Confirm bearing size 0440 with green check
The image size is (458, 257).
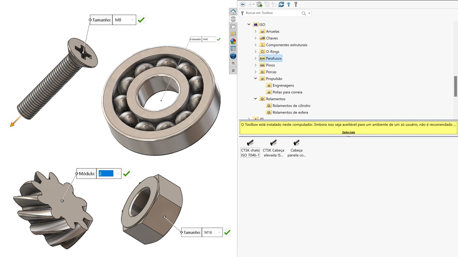click(219, 39)
